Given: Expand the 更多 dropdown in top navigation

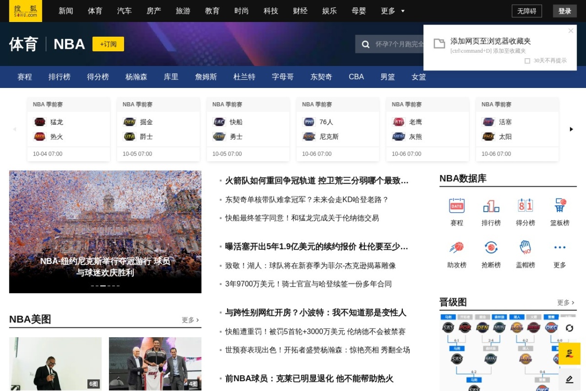Looking at the screenshot, I should click(393, 11).
